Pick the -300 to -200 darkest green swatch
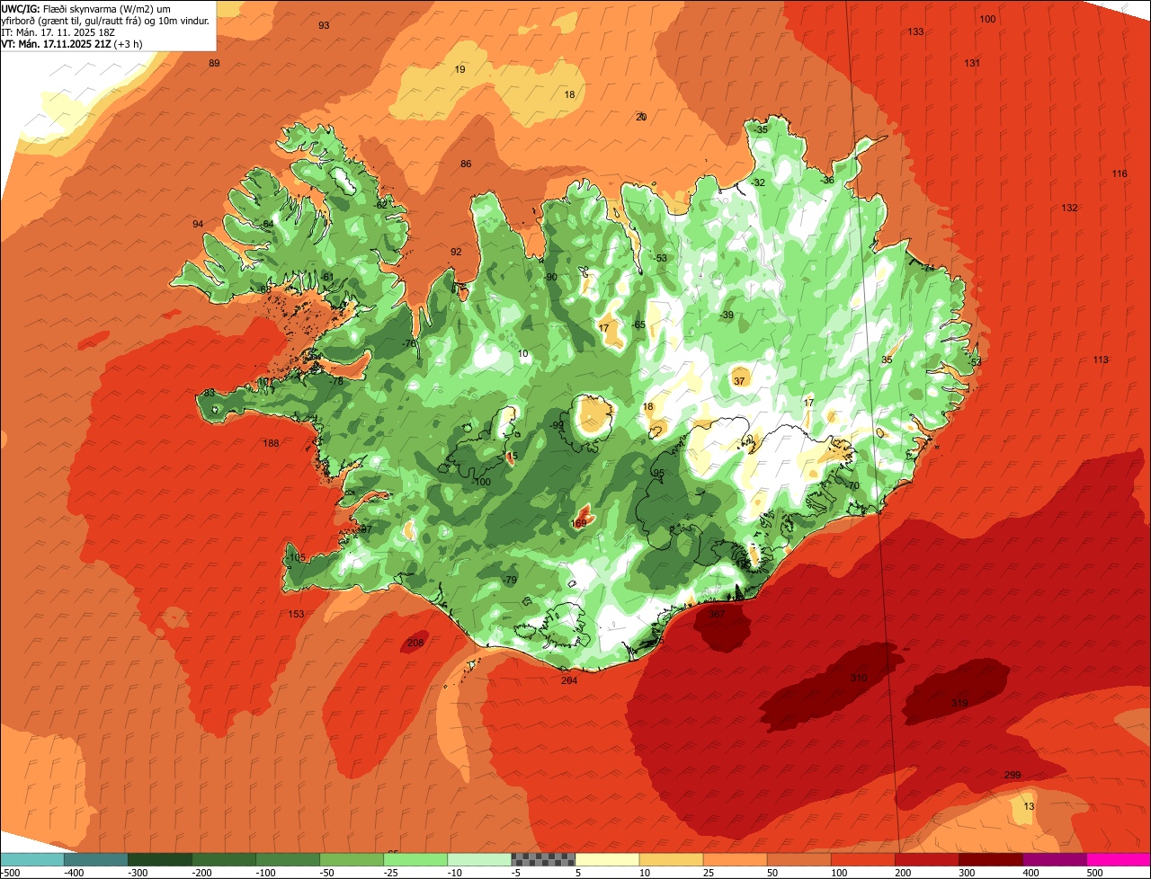The height and width of the screenshot is (879, 1151). [x=159, y=859]
